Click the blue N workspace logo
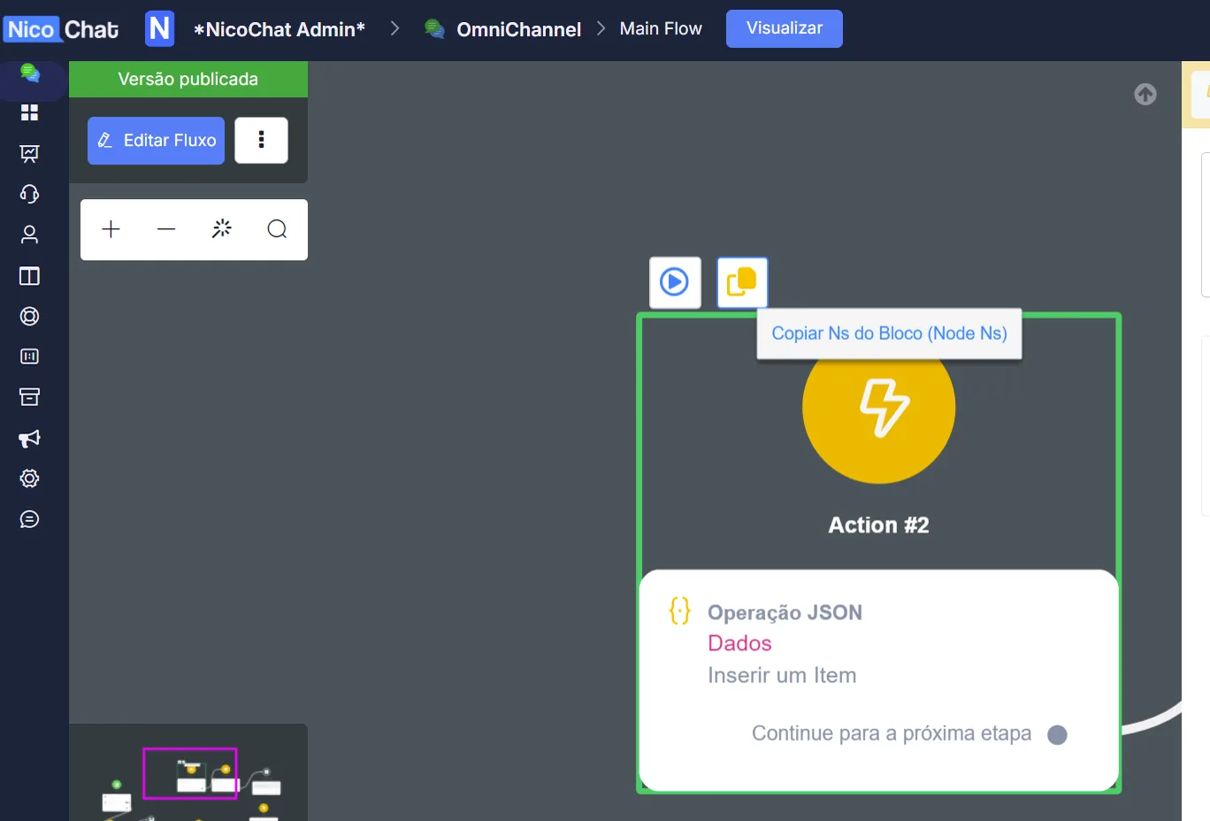The width and height of the screenshot is (1210, 821). point(160,28)
